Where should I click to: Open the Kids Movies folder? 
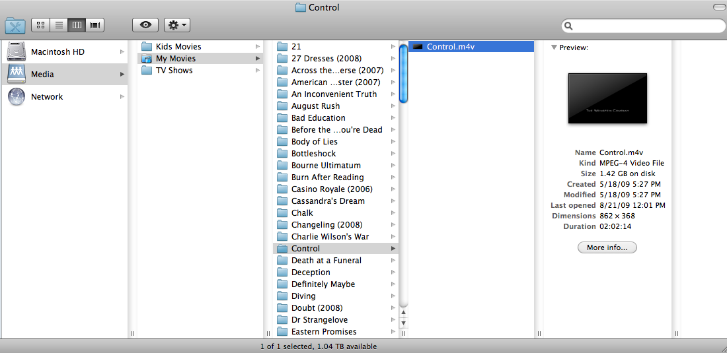coord(200,47)
